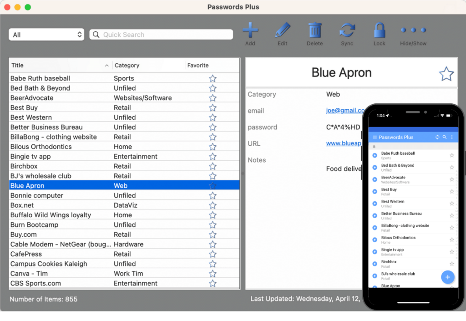This screenshot has width=466, height=321.
Task: Click the Edit pencil icon
Action: (x=282, y=31)
